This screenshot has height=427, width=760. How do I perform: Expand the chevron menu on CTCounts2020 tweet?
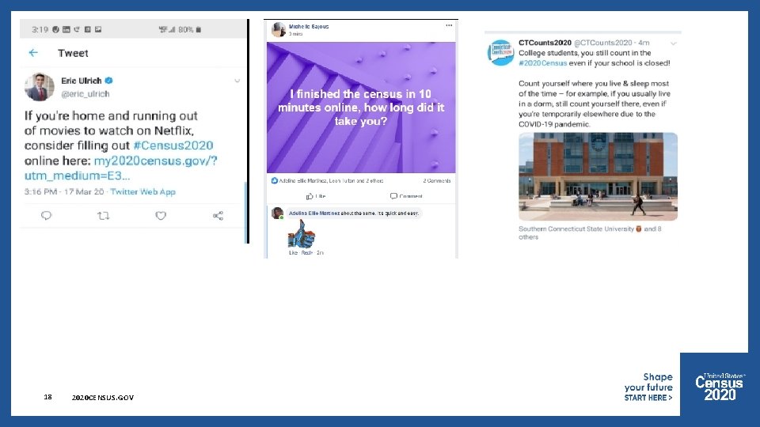click(x=673, y=43)
